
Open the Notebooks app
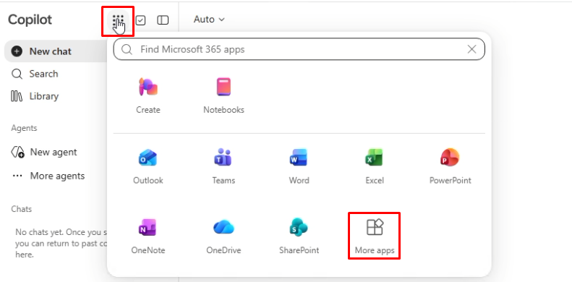(223, 95)
